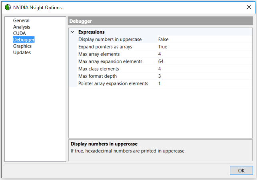
Task: Confirm settings with the OK button
Action: pos(241,170)
